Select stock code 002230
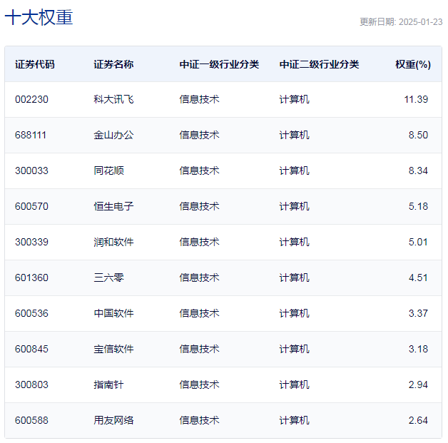This screenshot has height=443, width=448. point(31,99)
